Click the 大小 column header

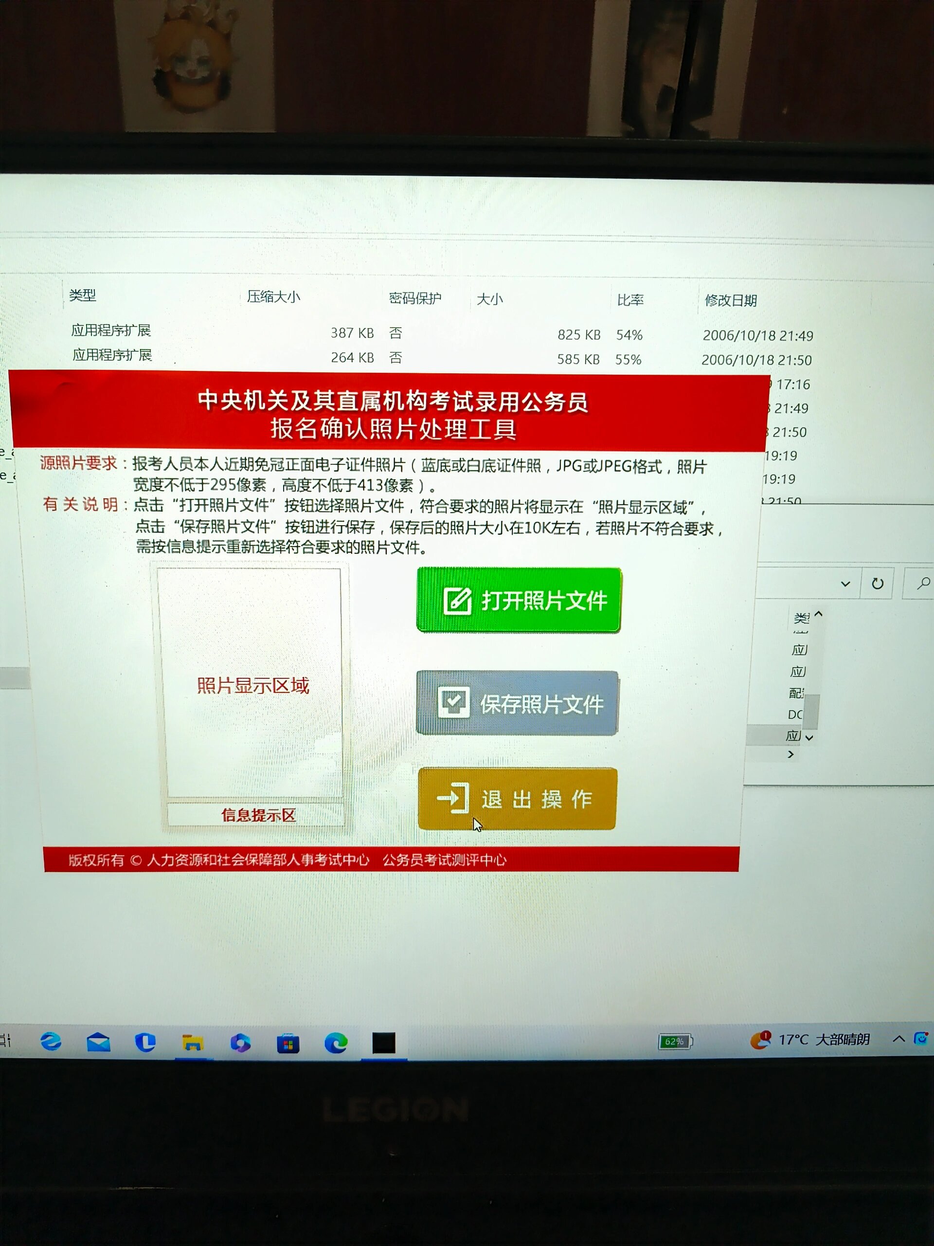(490, 299)
